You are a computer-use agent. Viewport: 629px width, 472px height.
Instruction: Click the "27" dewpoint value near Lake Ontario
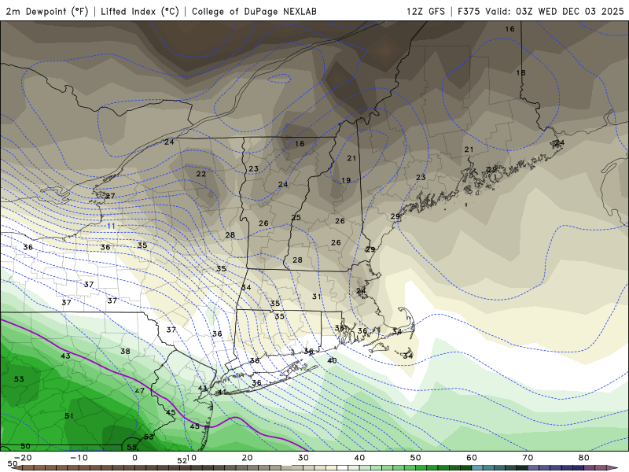110,196
